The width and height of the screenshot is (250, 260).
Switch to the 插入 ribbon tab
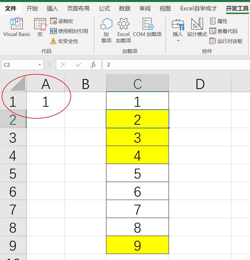coord(52,8)
